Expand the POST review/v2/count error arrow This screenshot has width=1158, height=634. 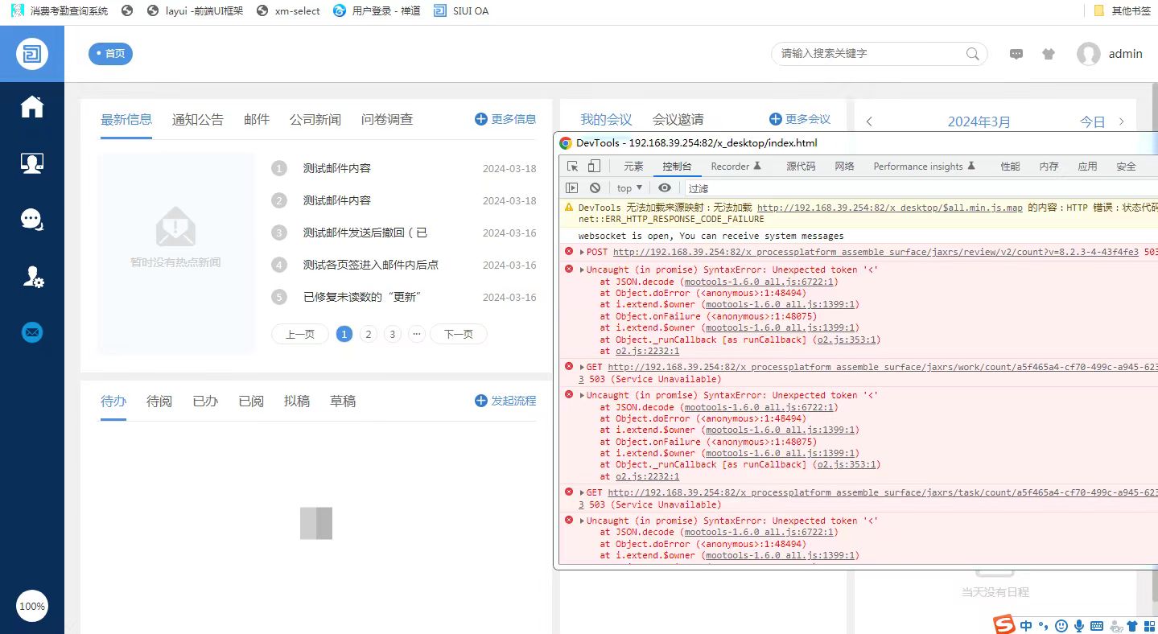point(582,253)
